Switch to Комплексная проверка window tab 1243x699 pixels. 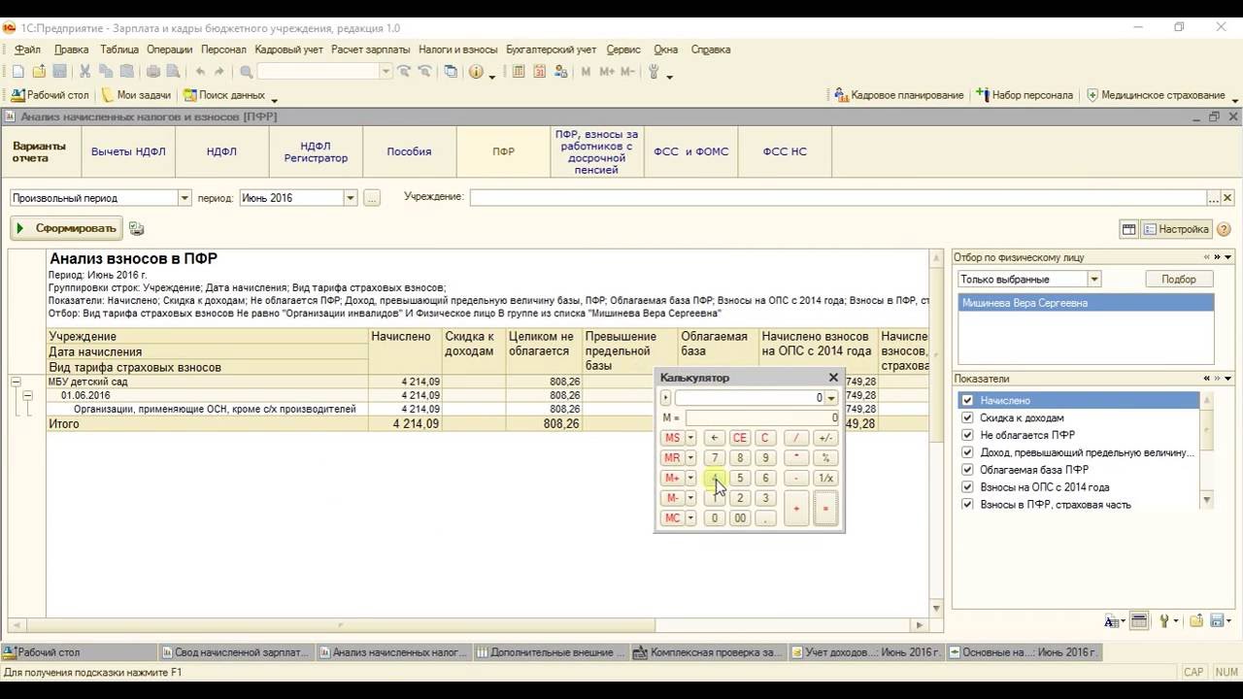coord(708,652)
